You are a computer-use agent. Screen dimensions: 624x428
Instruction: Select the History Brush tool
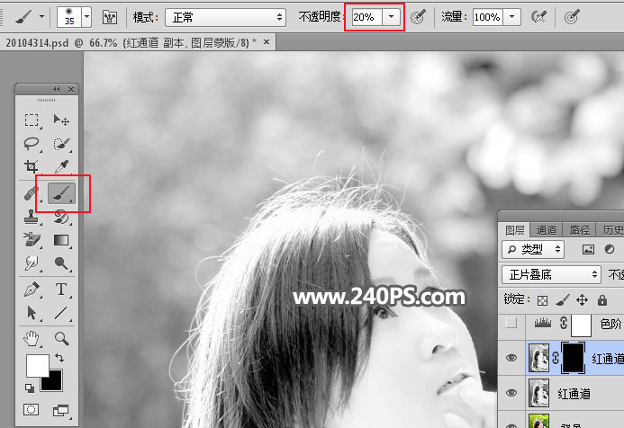tap(61, 217)
